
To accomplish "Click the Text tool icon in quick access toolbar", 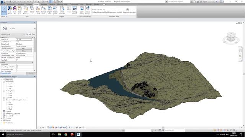I will point(39,2).
